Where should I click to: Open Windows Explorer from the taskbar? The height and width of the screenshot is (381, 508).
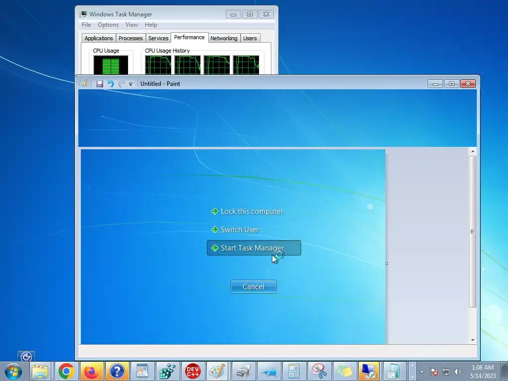point(40,371)
